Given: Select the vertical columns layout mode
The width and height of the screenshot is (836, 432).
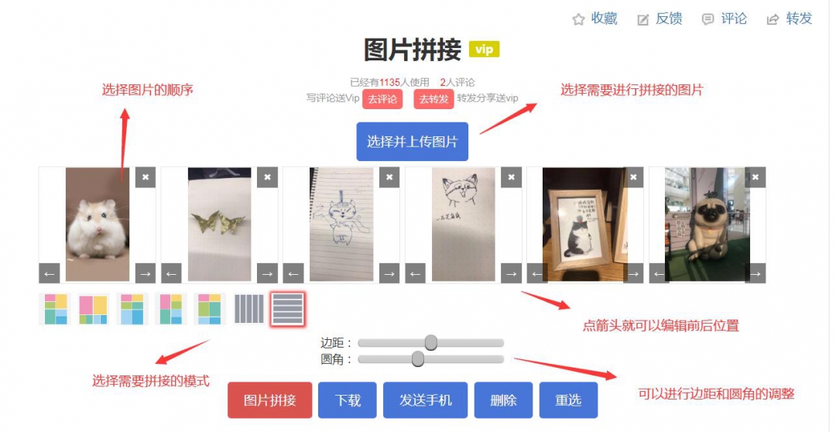Looking at the screenshot, I should pyautogui.click(x=249, y=309).
